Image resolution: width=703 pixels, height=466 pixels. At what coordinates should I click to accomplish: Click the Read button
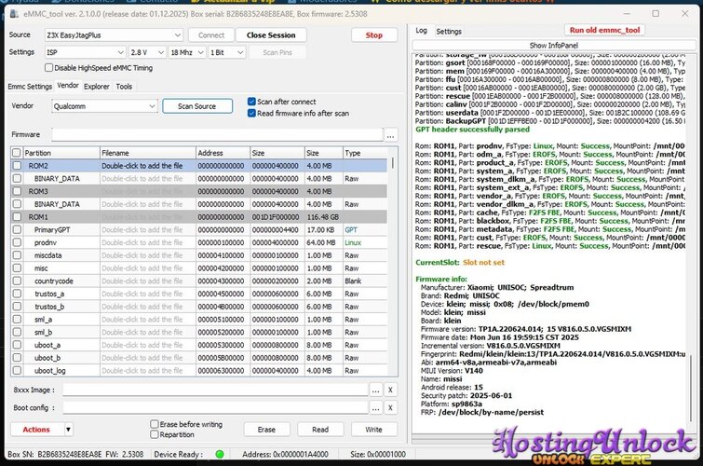click(x=320, y=430)
